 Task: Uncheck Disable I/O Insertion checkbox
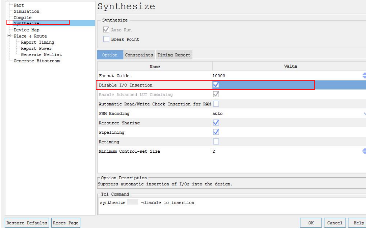(216, 85)
